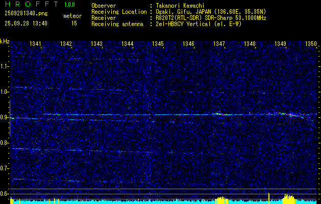Click the kHz axis unit label
This screenshot has height=204, width=321.
pyautogui.click(x=5, y=41)
